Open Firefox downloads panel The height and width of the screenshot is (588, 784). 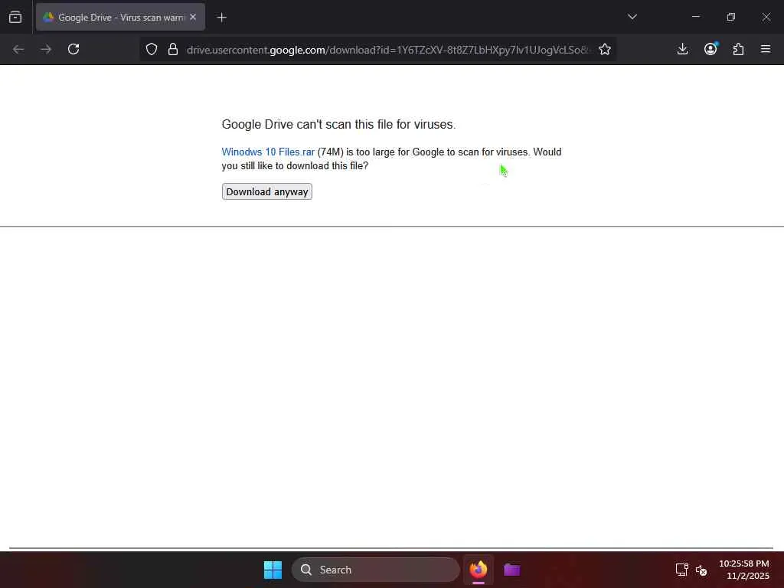682,49
